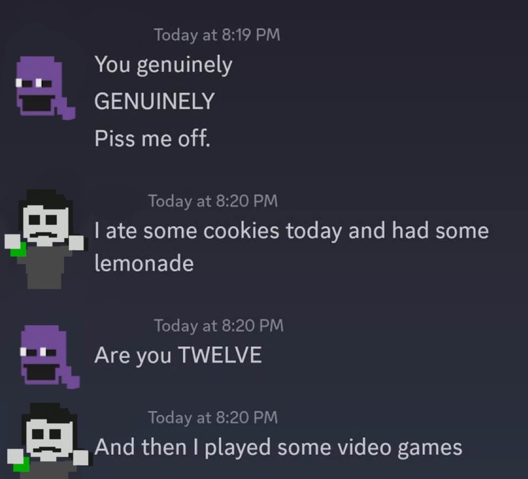Viewport: 528px width, 479px height.
Task: Select the timestamp above 'Are you TWELVE'
Action: click(x=219, y=326)
